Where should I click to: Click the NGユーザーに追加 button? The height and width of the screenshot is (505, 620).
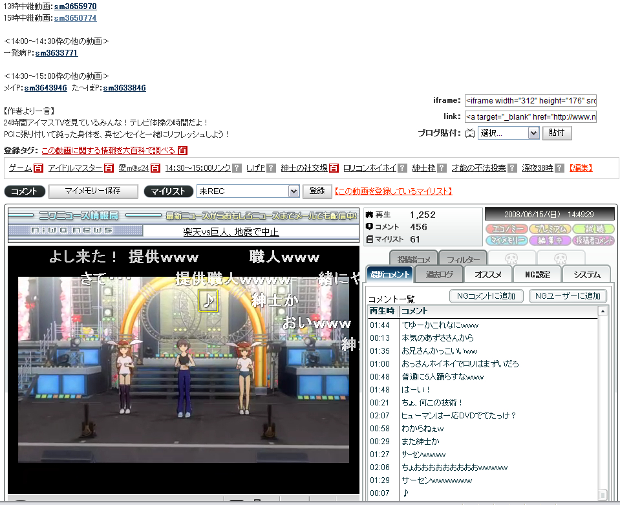pos(568,296)
